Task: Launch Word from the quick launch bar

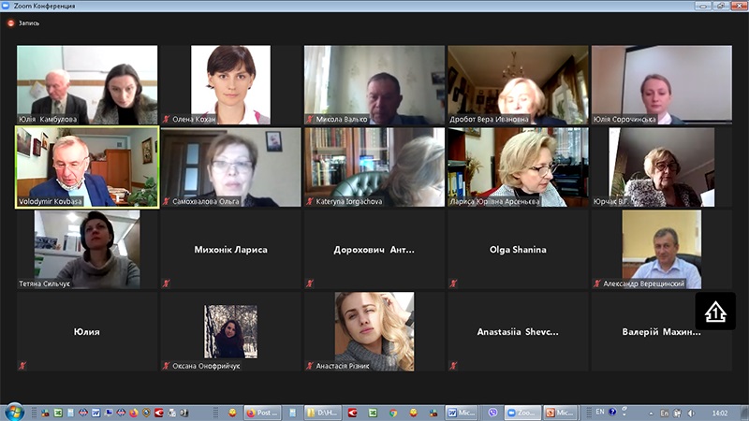Action: 95,413
